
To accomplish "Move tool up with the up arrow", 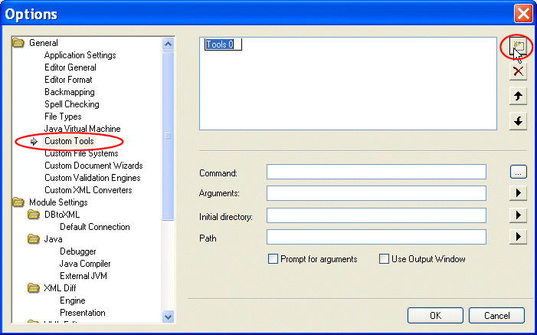I will pyautogui.click(x=519, y=96).
